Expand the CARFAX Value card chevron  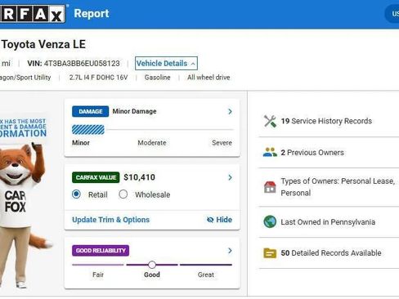(x=230, y=177)
